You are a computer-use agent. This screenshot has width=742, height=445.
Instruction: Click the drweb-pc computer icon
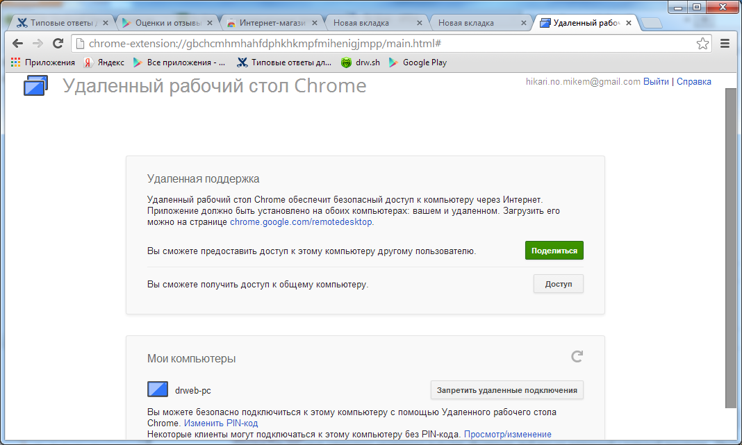click(158, 389)
